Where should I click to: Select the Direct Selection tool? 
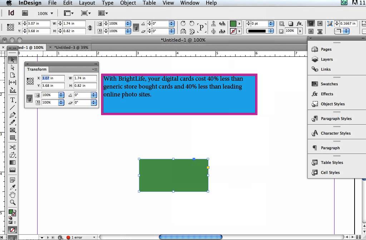[x=13, y=67]
